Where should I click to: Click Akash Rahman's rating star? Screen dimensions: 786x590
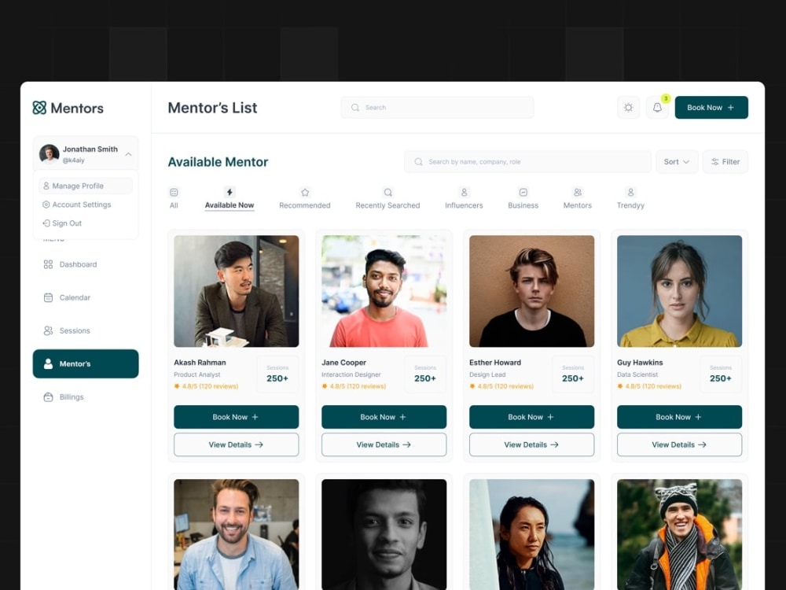coord(177,386)
